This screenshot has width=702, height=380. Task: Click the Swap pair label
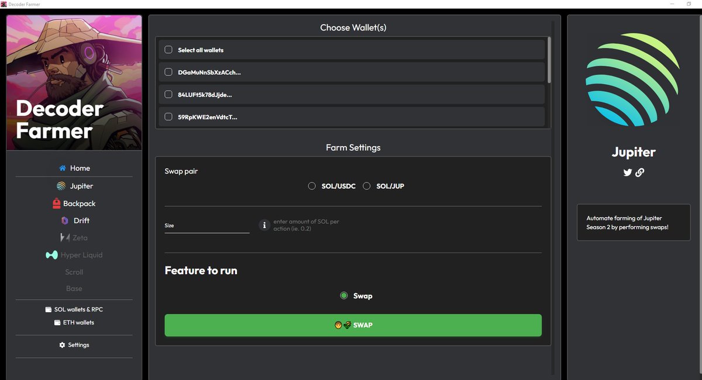(x=181, y=172)
